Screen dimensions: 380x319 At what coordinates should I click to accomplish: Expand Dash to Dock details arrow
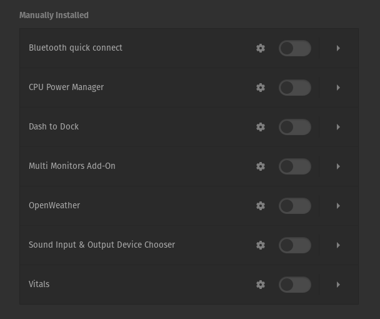(x=338, y=127)
